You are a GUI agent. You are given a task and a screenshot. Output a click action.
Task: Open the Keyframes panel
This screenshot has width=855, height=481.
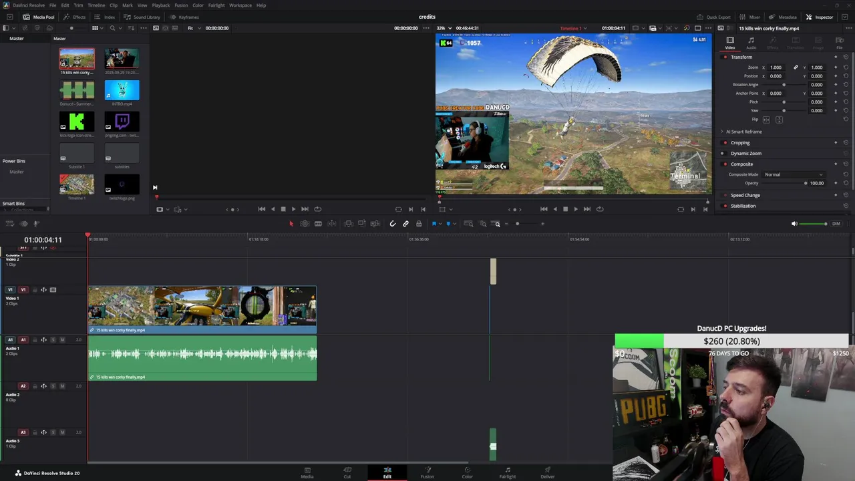pyautogui.click(x=184, y=17)
